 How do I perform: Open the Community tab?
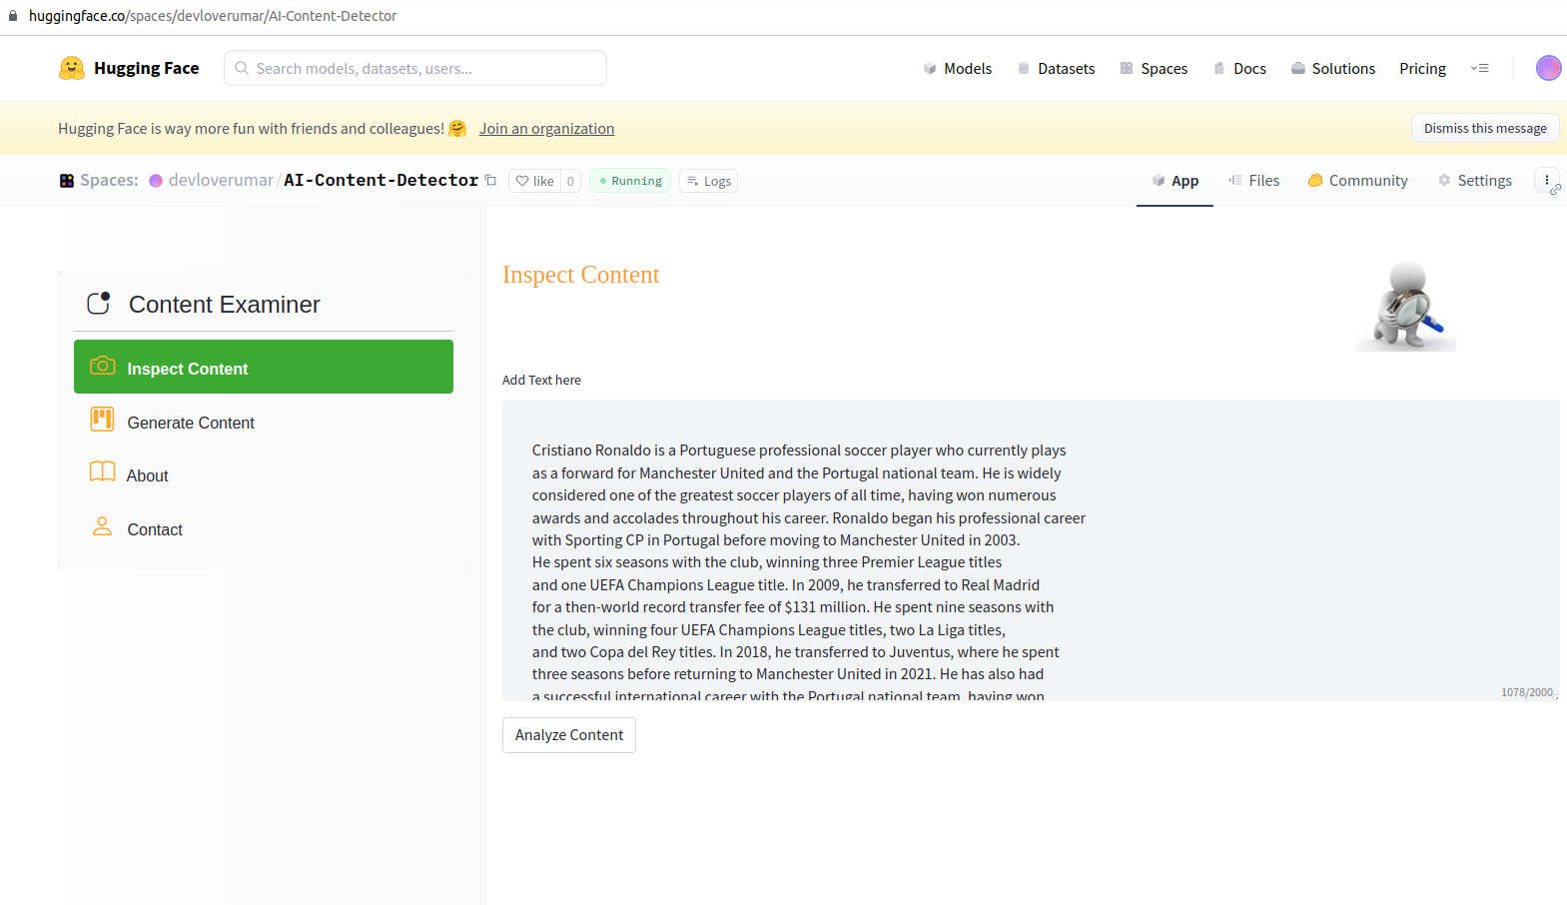[x=1357, y=181]
